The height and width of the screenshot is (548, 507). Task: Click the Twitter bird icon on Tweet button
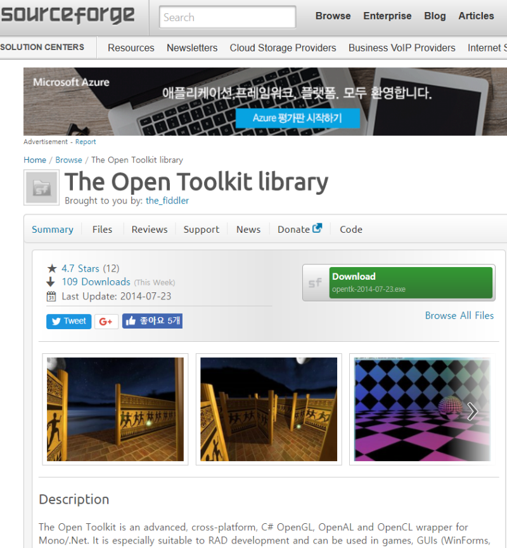pos(56,322)
